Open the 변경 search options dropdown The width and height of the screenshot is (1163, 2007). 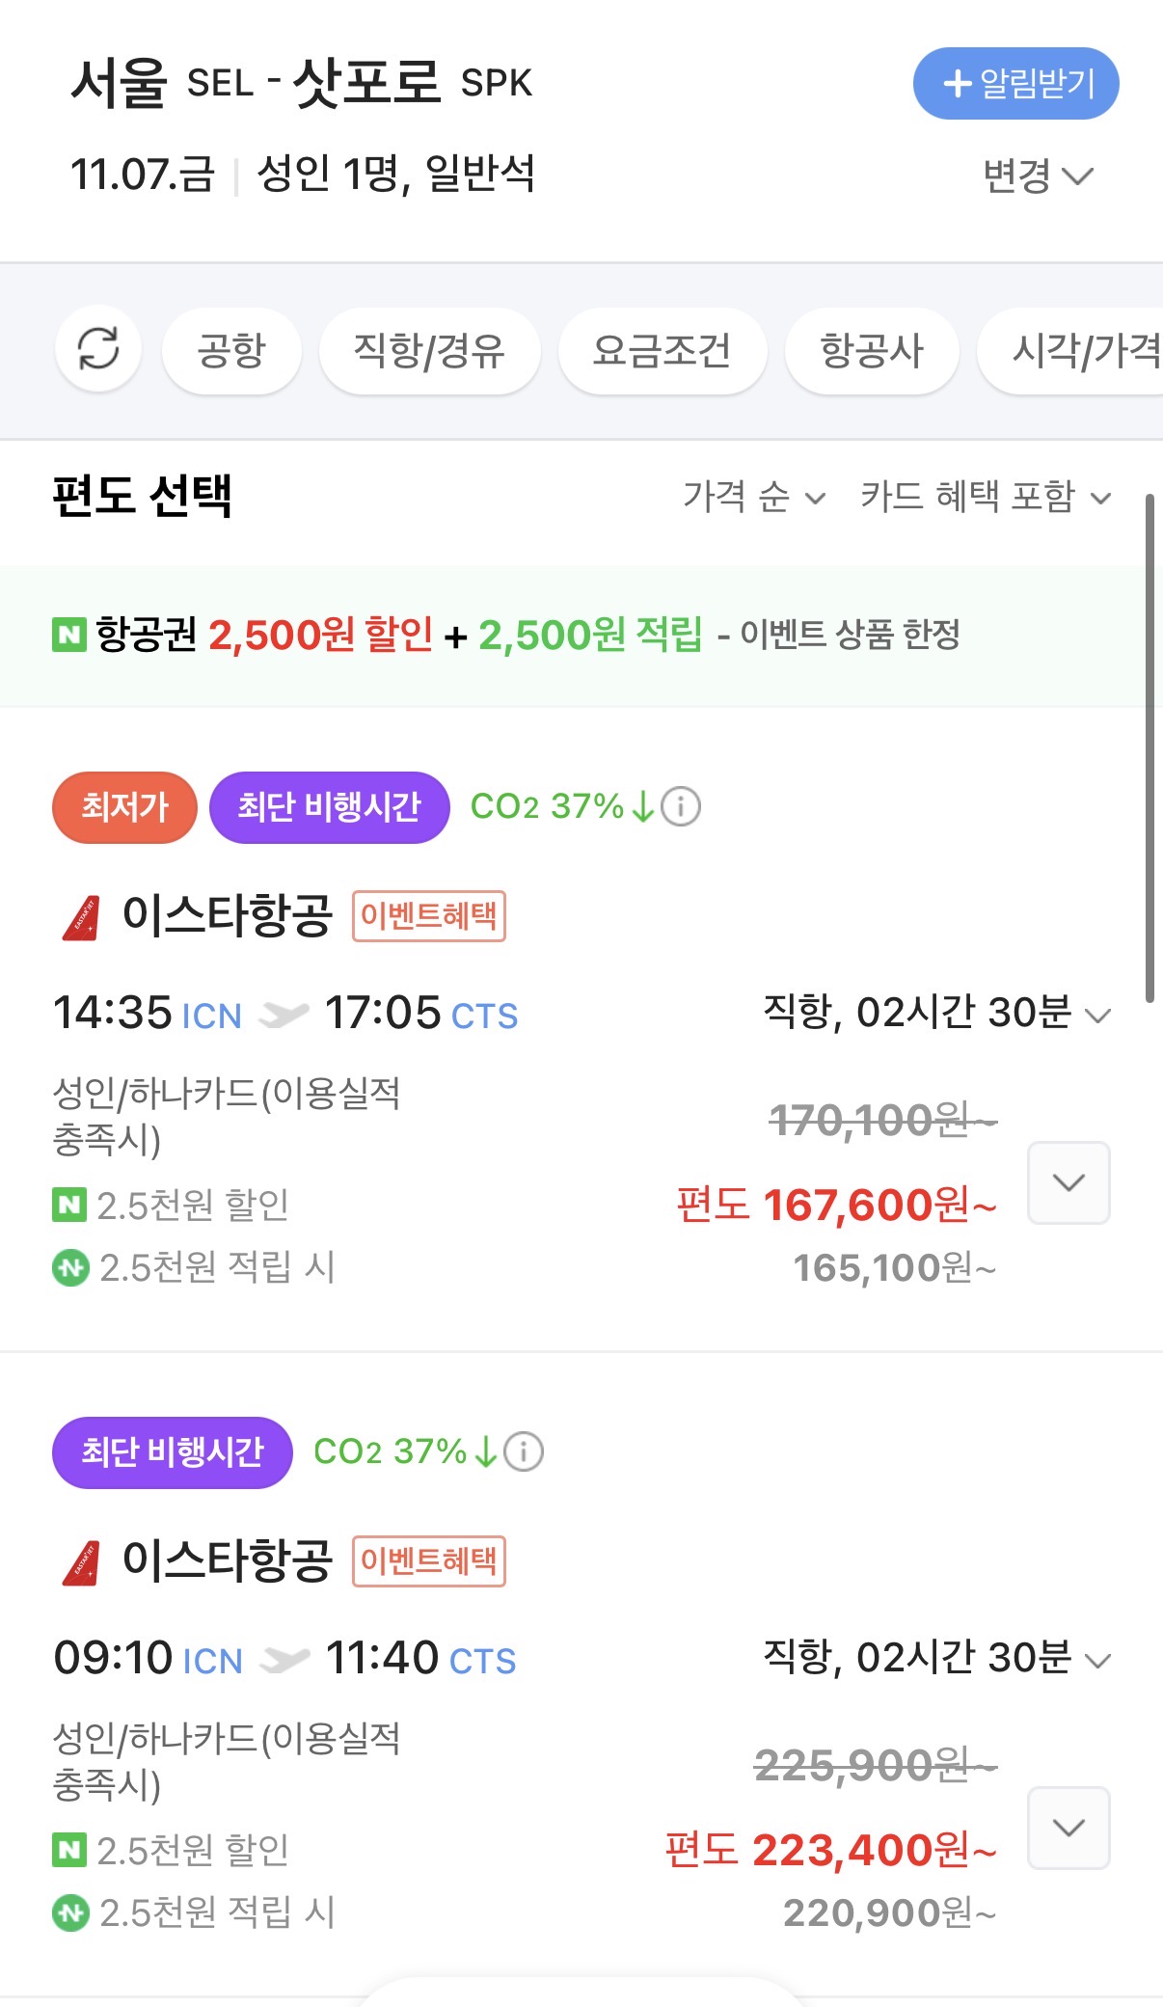1037,176
